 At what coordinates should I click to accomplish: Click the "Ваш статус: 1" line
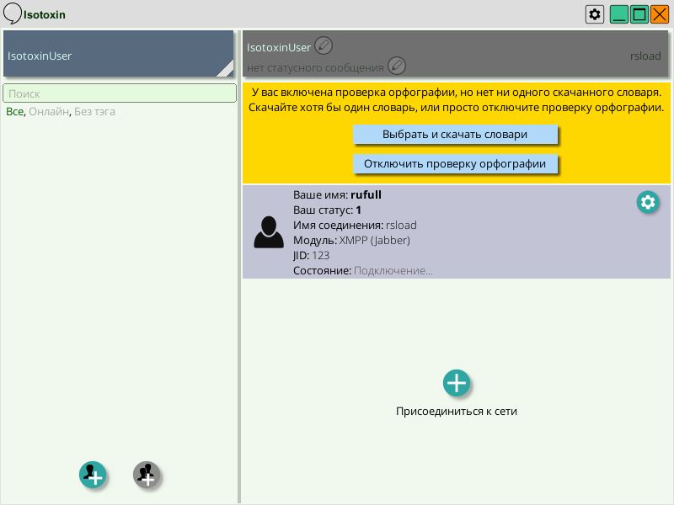coord(327,210)
